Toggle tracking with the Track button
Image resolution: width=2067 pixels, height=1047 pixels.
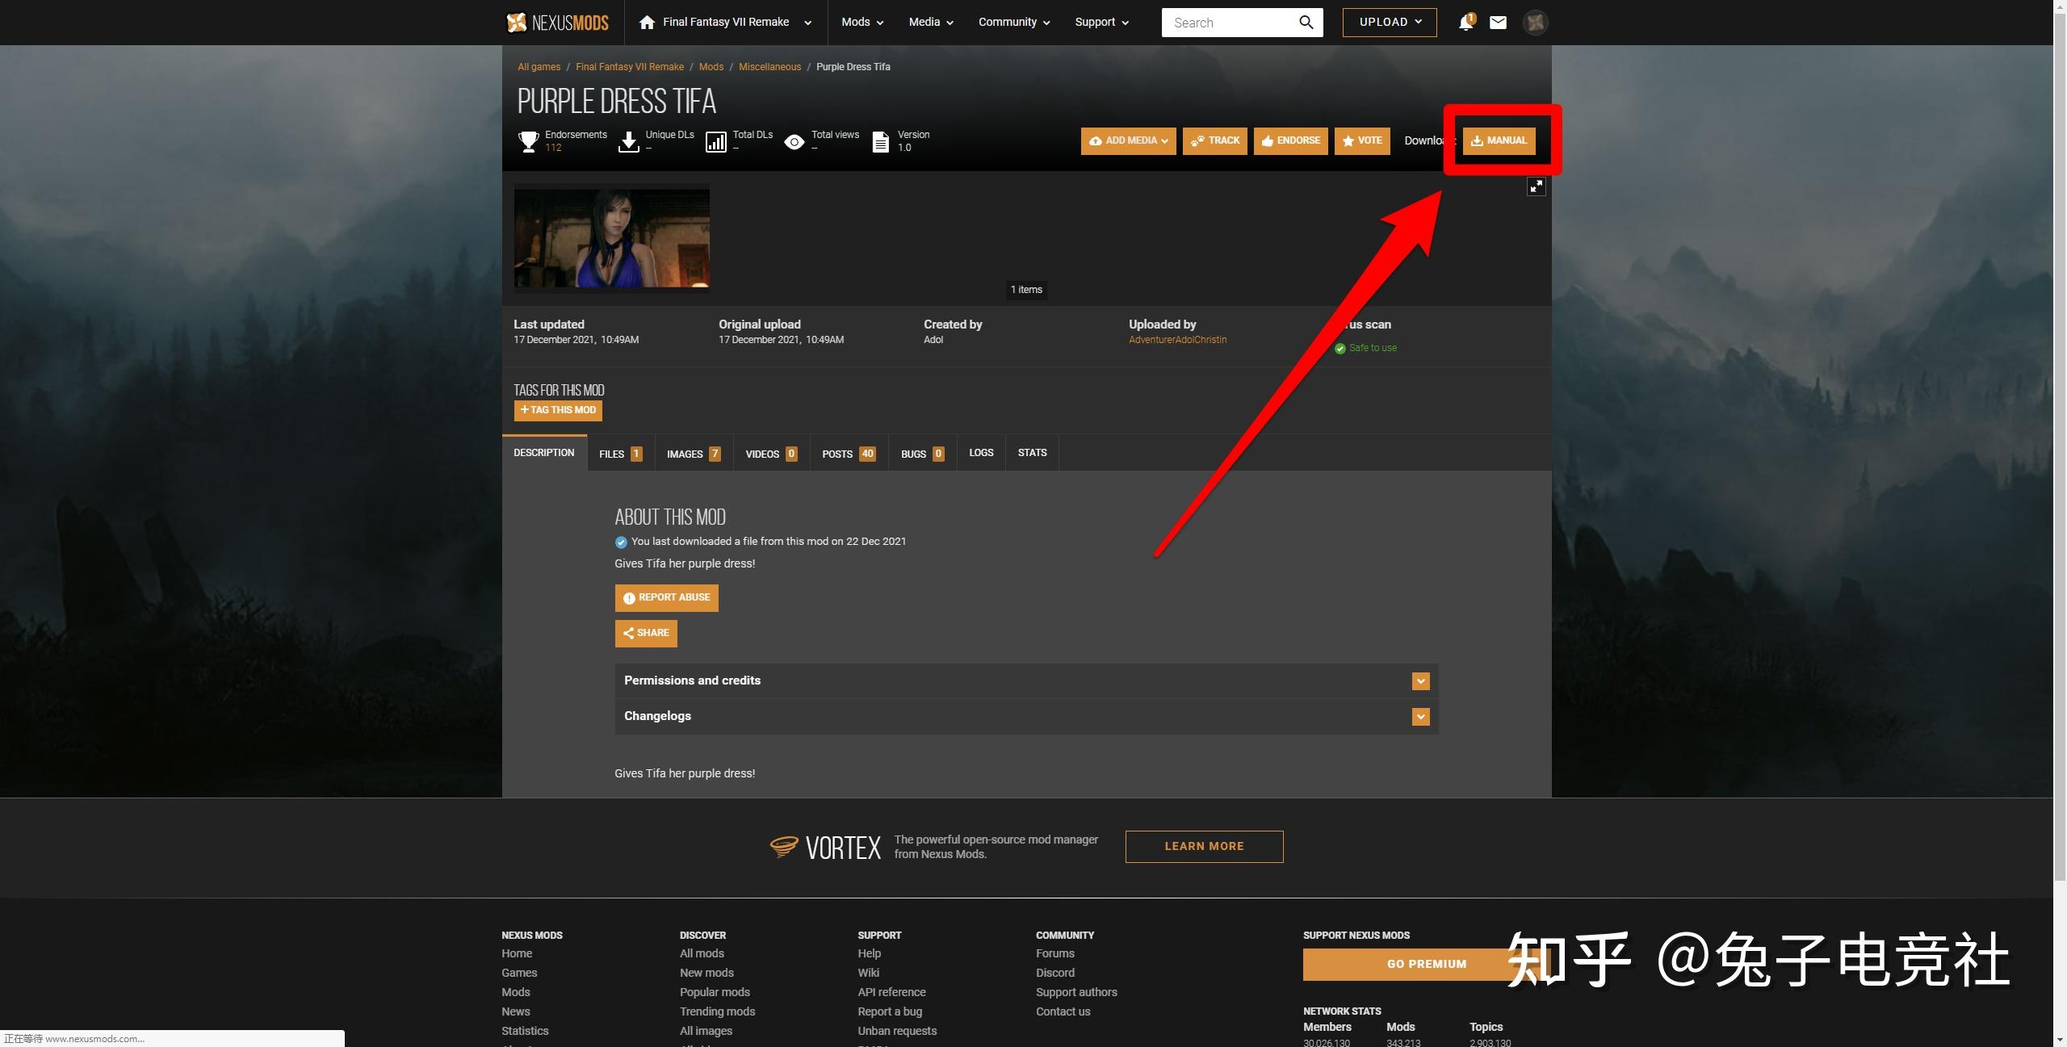[x=1214, y=140]
